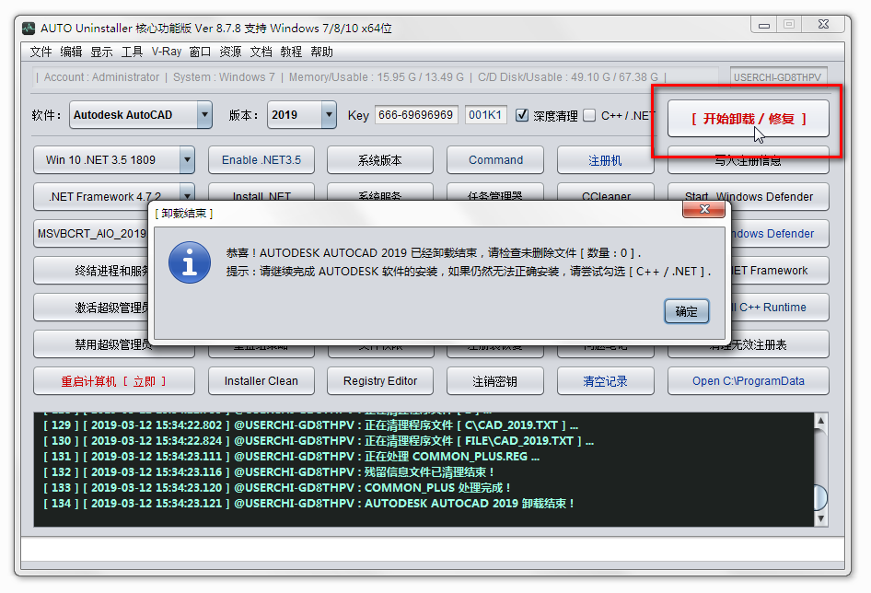The image size is (871, 593).
Task: Select log line 134 卸载结束
Action: (308, 504)
